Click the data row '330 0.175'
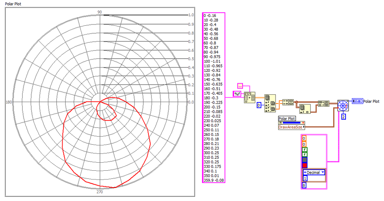 (212, 166)
